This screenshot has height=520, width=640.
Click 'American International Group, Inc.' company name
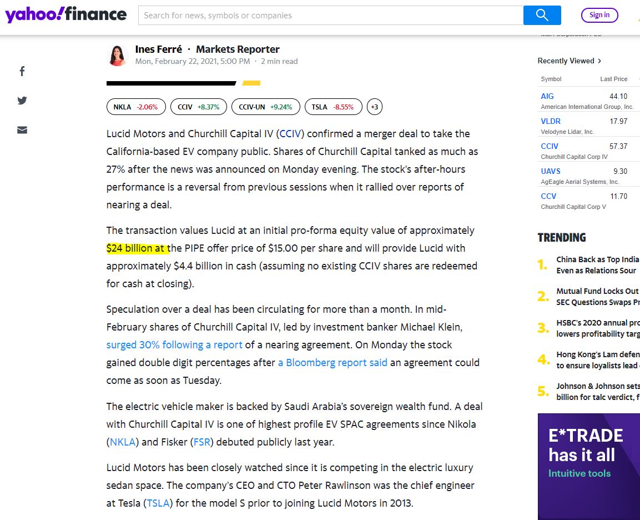point(587,107)
